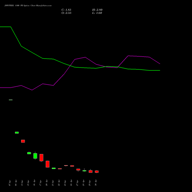This screenshot has height=192, width=192.
Task: Click the small green candle for 28 Apr
Action: [84, 171]
